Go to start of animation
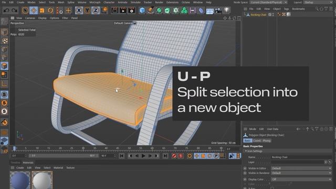Viewport: 336px width, 189px height. click(121, 156)
